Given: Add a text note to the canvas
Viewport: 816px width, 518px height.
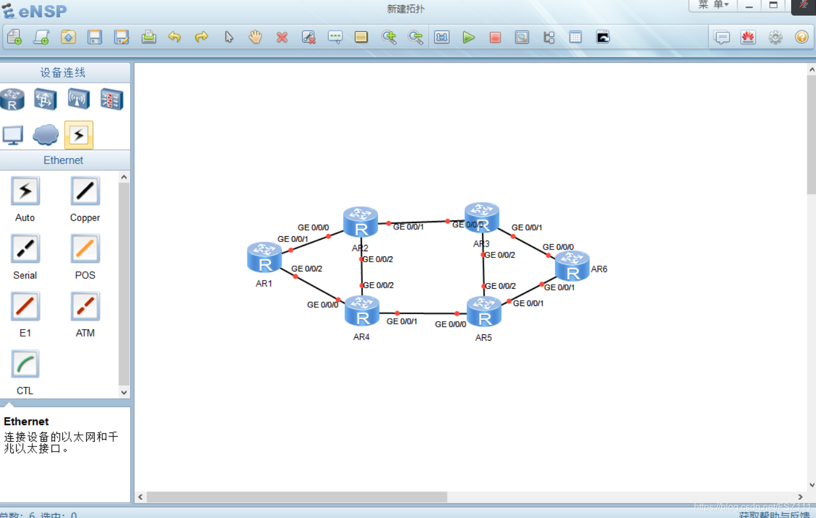Looking at the screenshot, I should [335, 38].
